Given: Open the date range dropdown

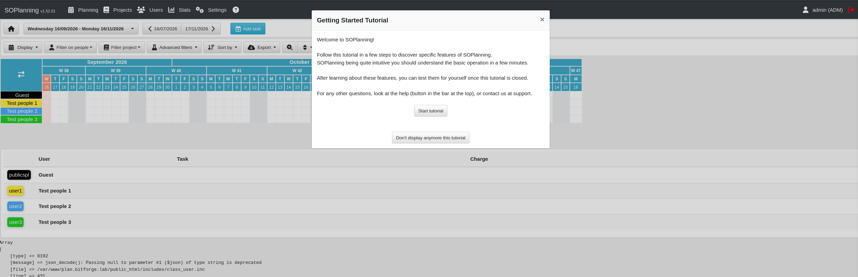Looking at the screenshot, I should [x=81, y=29].
